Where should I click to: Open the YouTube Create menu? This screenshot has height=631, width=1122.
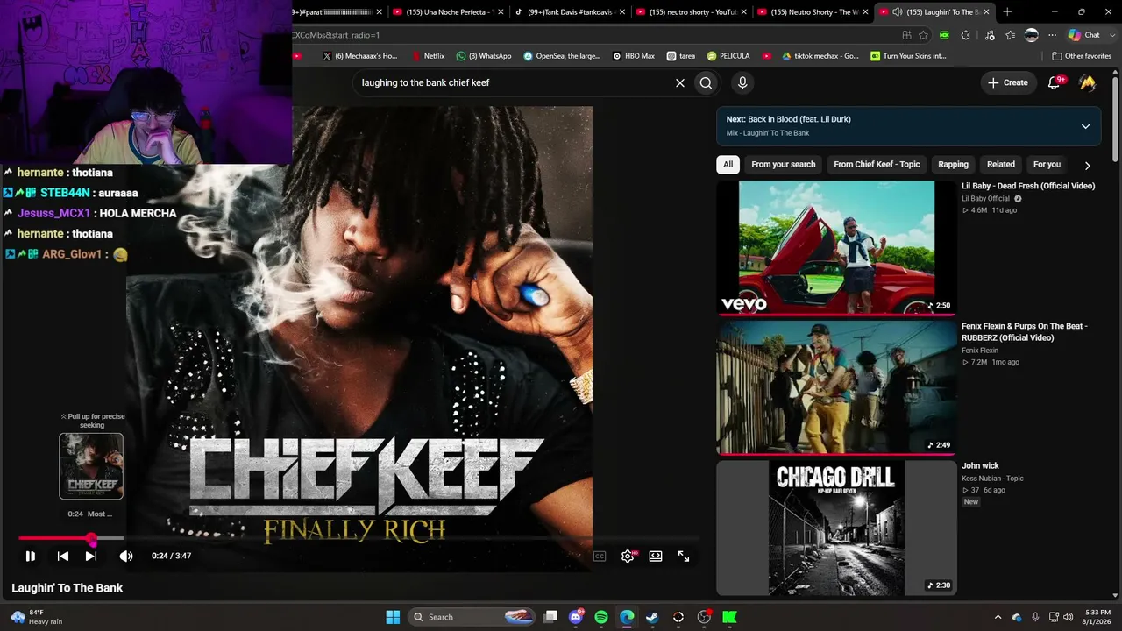tap(1008, 82)
